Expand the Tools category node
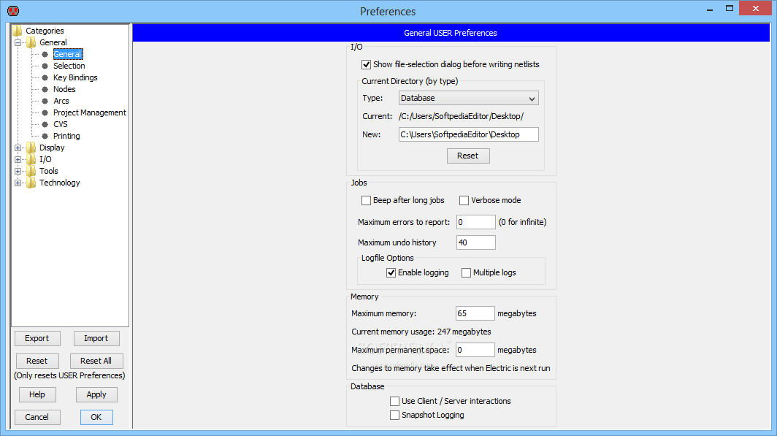This screenshot has height=436, width=777. click(18, 171)
